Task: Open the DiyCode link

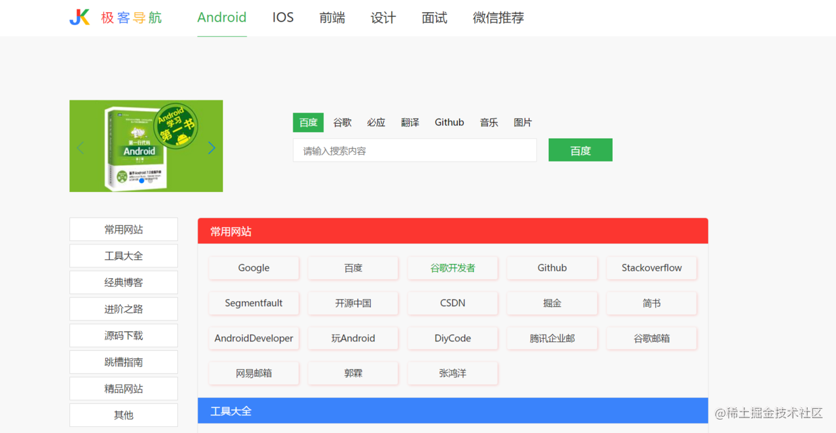Action: tap(452, 338)
